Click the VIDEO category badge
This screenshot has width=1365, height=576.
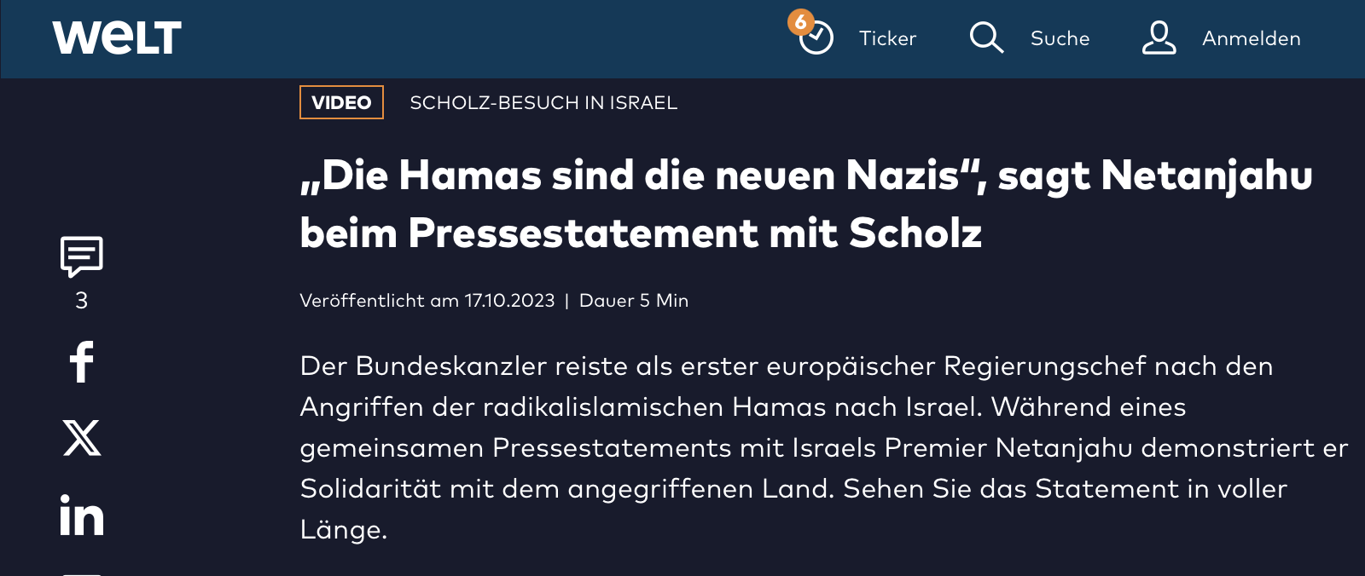click(x=341, y=102)
